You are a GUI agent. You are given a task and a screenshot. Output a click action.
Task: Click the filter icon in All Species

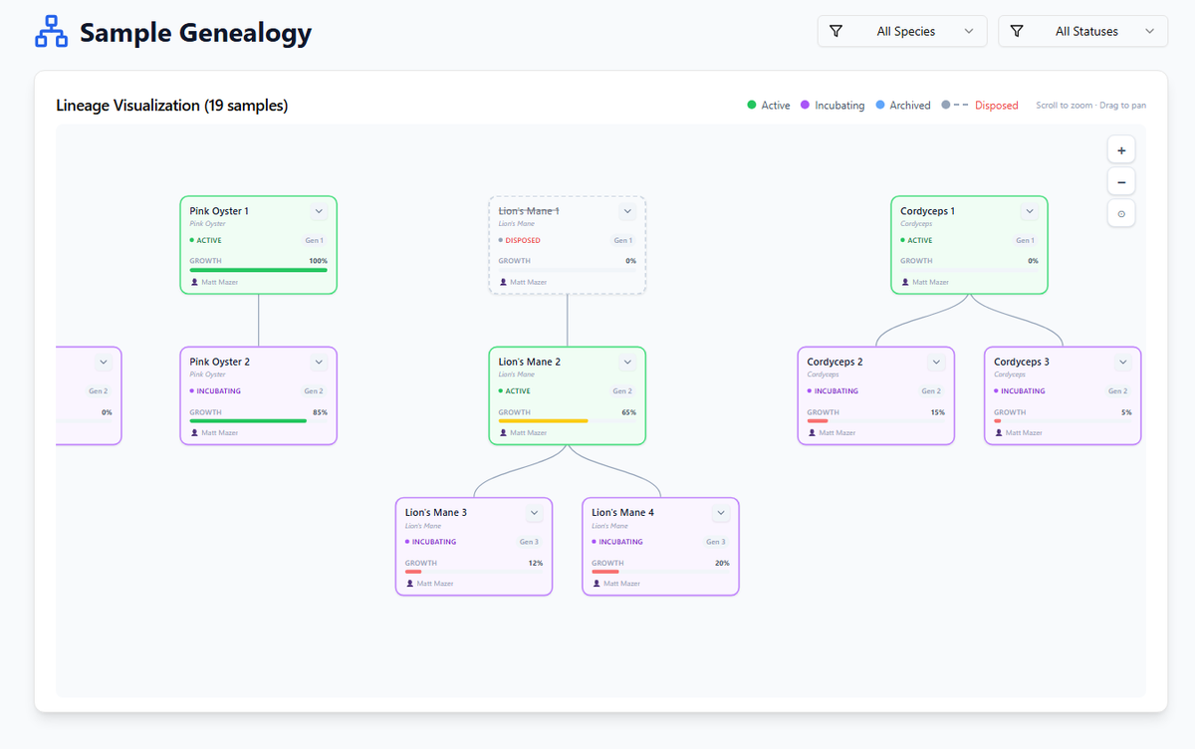click(x=836, y=32)
